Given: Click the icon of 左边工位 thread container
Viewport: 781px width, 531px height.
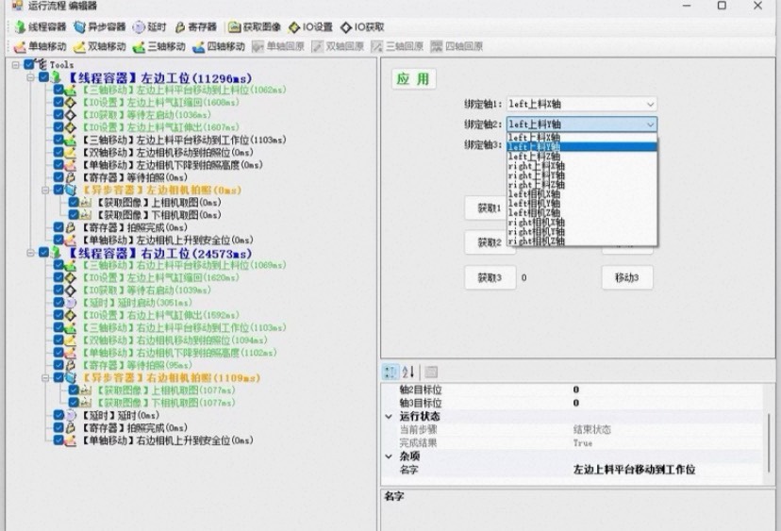Looking at the screenshot, I should click(57, 77).
